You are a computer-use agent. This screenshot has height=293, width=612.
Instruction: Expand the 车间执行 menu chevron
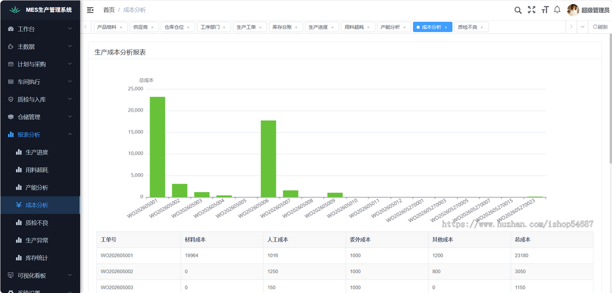70,82
